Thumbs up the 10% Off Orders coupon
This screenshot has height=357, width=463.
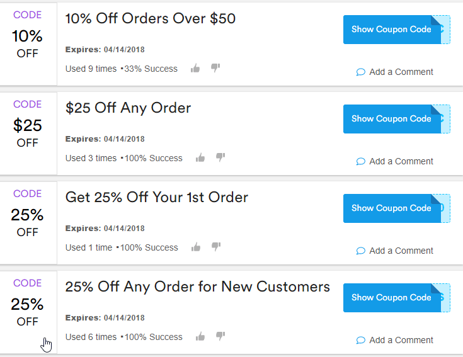point(195,69)
